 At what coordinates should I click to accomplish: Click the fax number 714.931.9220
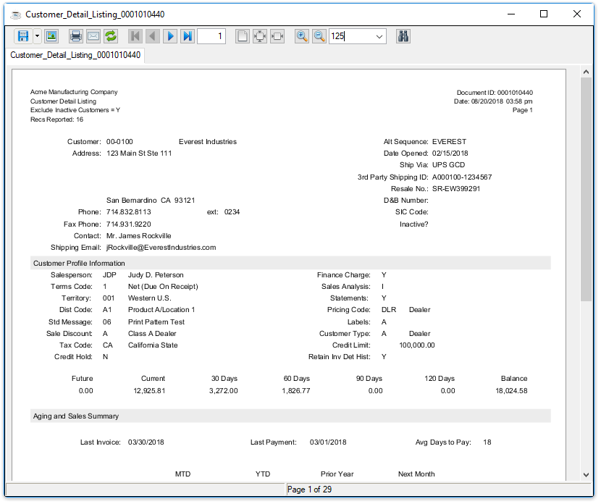click(129, 224)
